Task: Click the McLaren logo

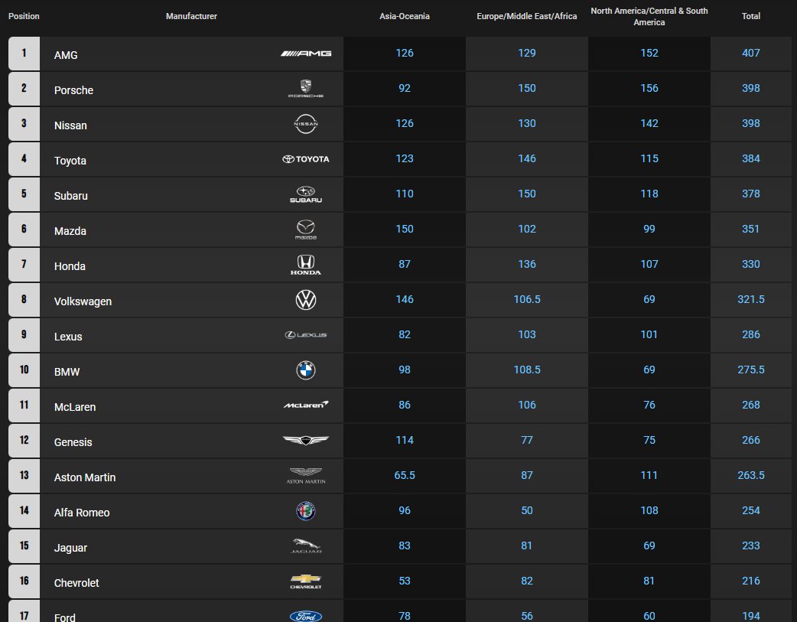Action: pos(305,405)
